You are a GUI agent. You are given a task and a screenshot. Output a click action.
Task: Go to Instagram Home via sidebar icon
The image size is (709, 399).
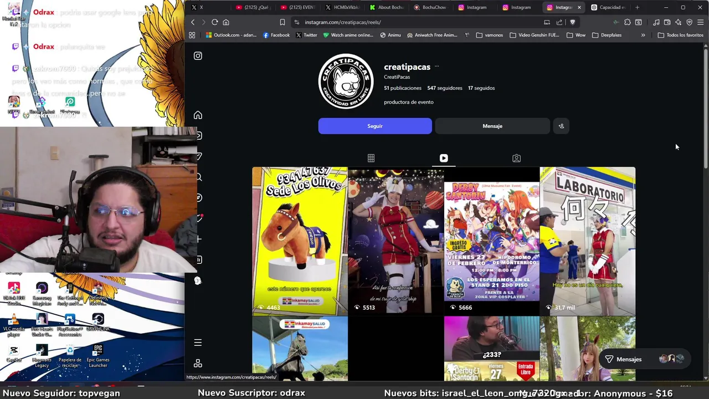(198, 115)
